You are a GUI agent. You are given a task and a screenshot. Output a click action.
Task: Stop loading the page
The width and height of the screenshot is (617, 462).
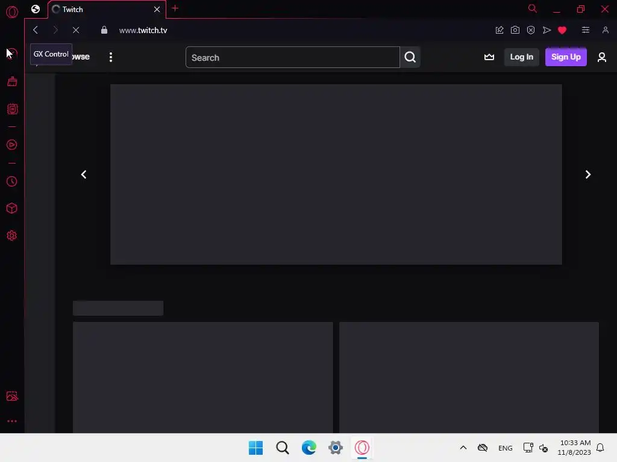[76, 30]
